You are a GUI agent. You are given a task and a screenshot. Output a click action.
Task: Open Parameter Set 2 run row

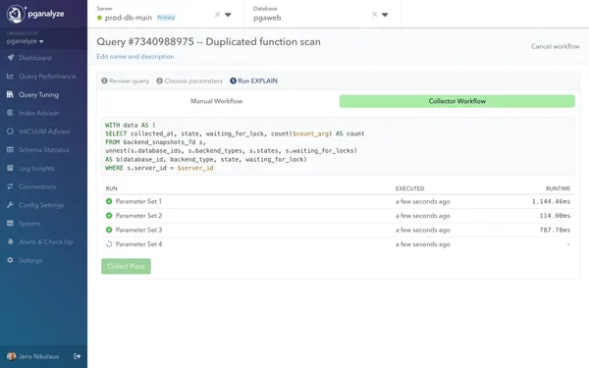pyautogui.click(x=338, y=216)
